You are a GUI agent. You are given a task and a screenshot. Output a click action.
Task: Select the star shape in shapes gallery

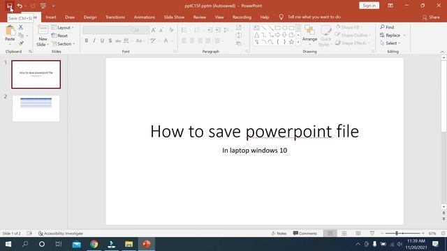(x=291, y=42)
